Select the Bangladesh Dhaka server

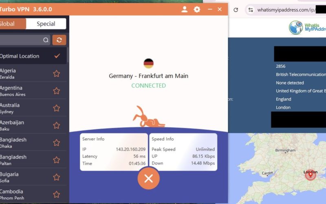[33, 142]
